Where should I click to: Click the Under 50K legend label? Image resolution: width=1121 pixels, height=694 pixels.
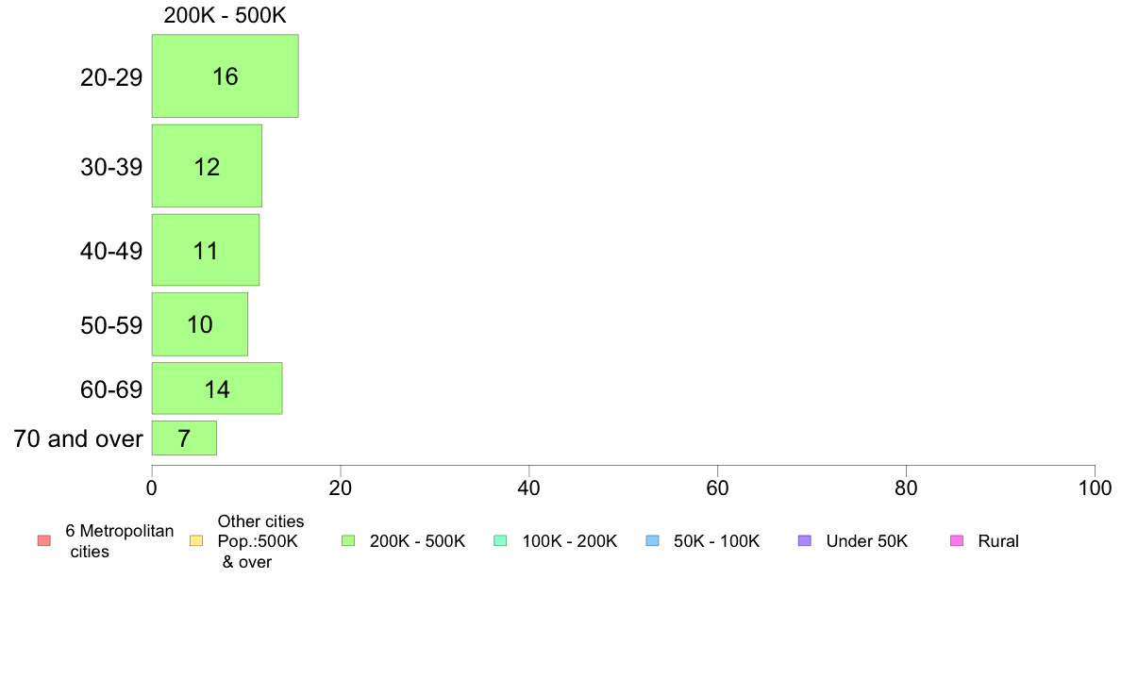(866, 541)
